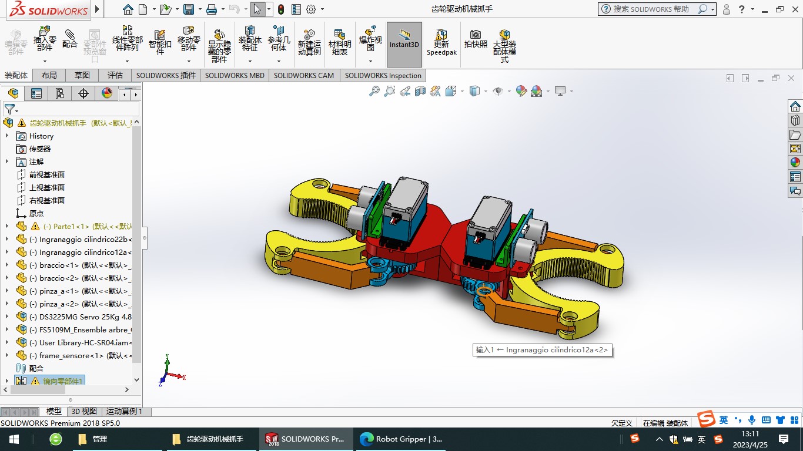The width and height of the screenshot is (803, 451).
Task: Click 新建运动算例 new motion study
Action: (x=309, y=42)
